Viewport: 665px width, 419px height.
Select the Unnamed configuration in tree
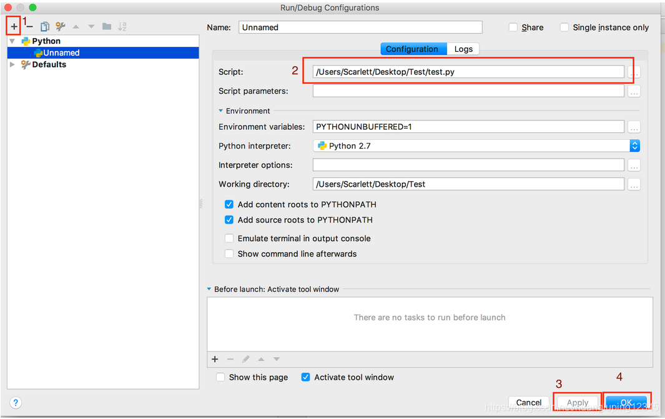pos(103,52)
